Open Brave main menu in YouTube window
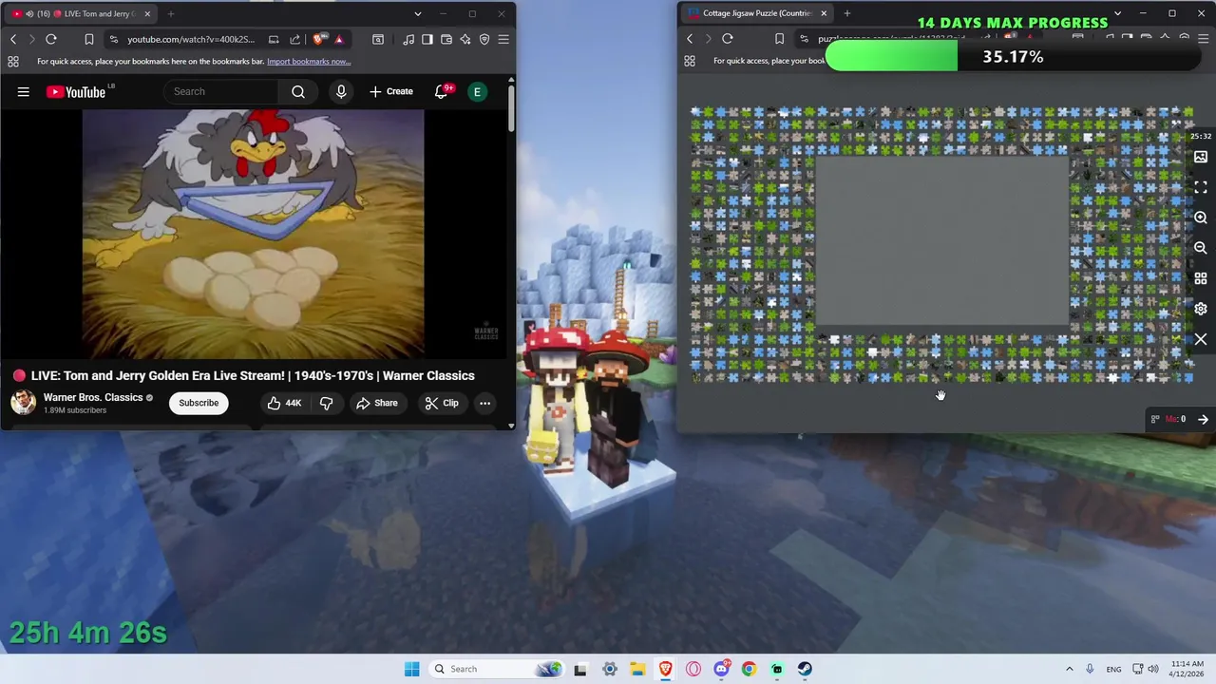The image size is (1216, 684). (503, 39)
